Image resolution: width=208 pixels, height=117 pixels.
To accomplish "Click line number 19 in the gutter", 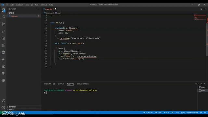I will tap(46, 43).
